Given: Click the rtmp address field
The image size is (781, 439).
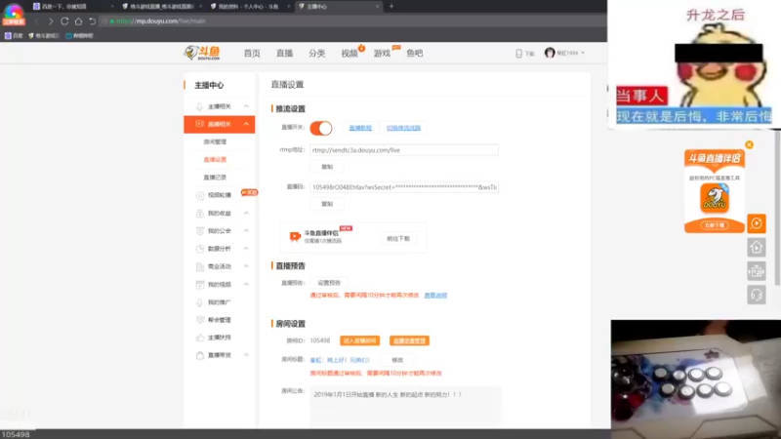Looking at the screenshot, I should [x=404, y=150].
